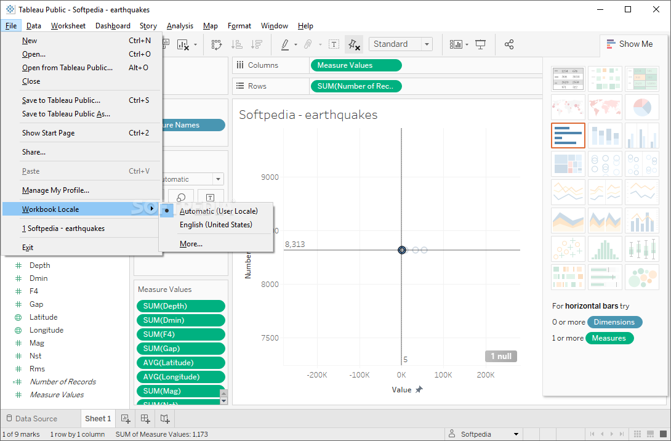Click the pin icon next to Value axis
Screen dimensions: 671x441
pyautogui.click(x=419, y=390)
